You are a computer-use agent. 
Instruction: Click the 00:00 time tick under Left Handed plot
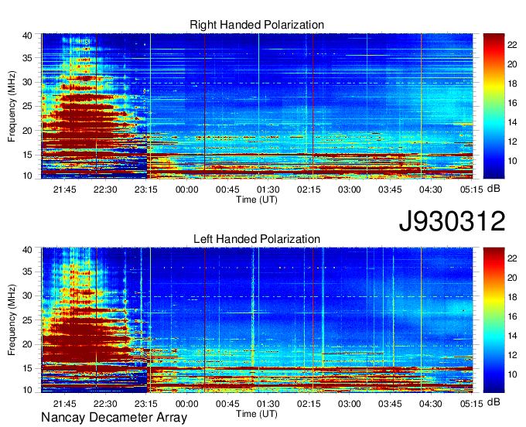point(187,404)
